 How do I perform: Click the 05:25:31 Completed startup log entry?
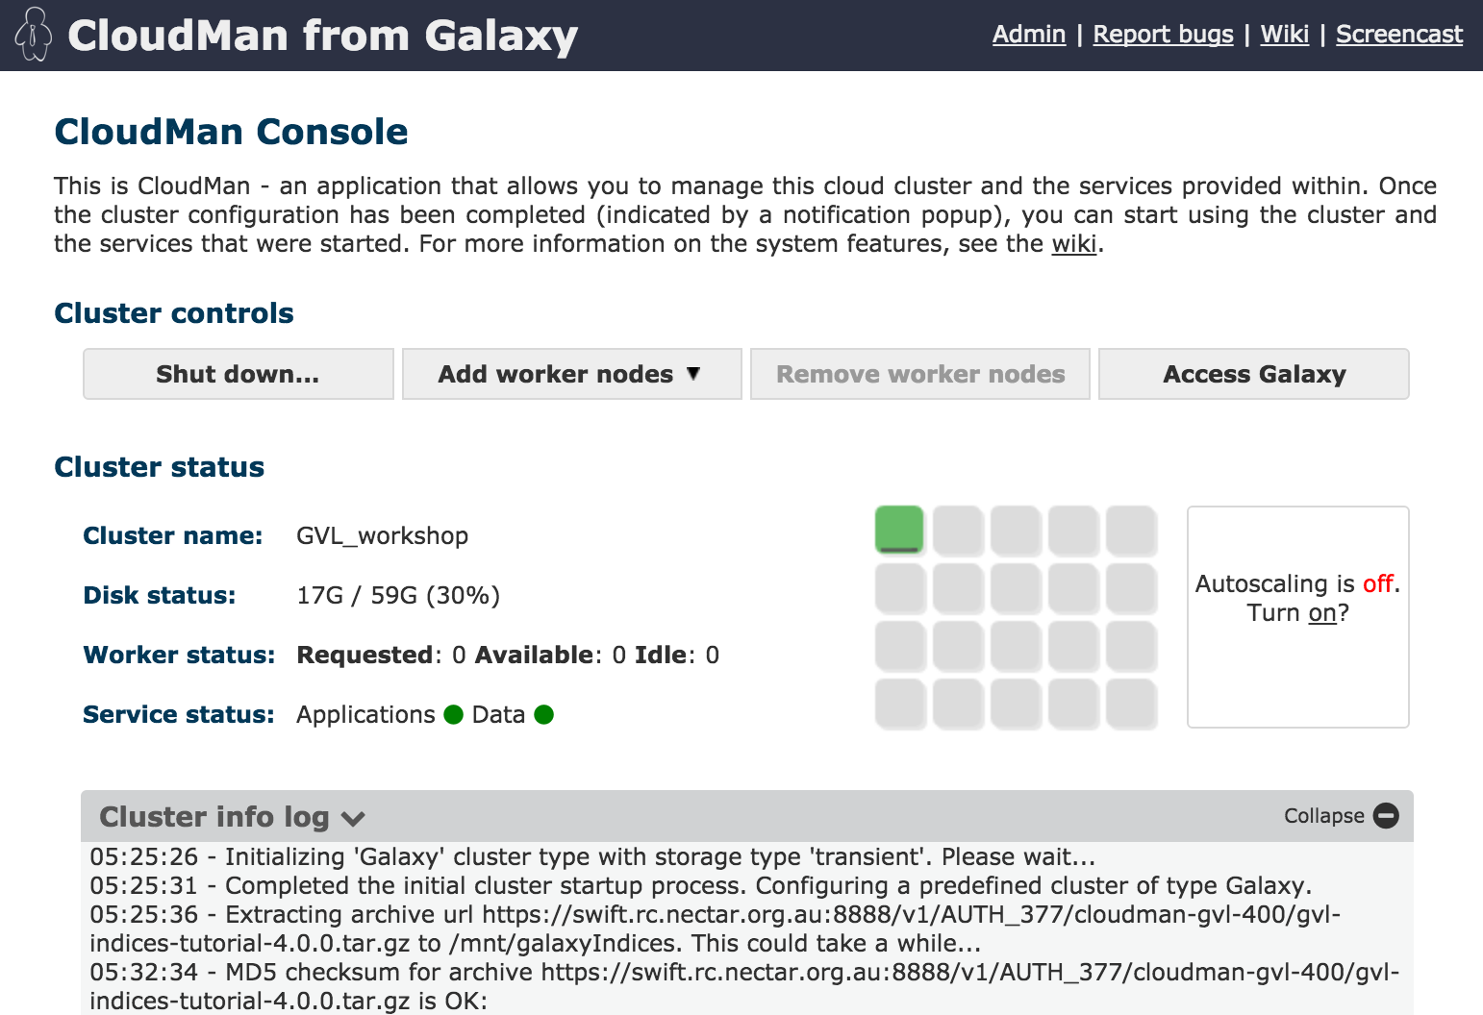[701, 885]
